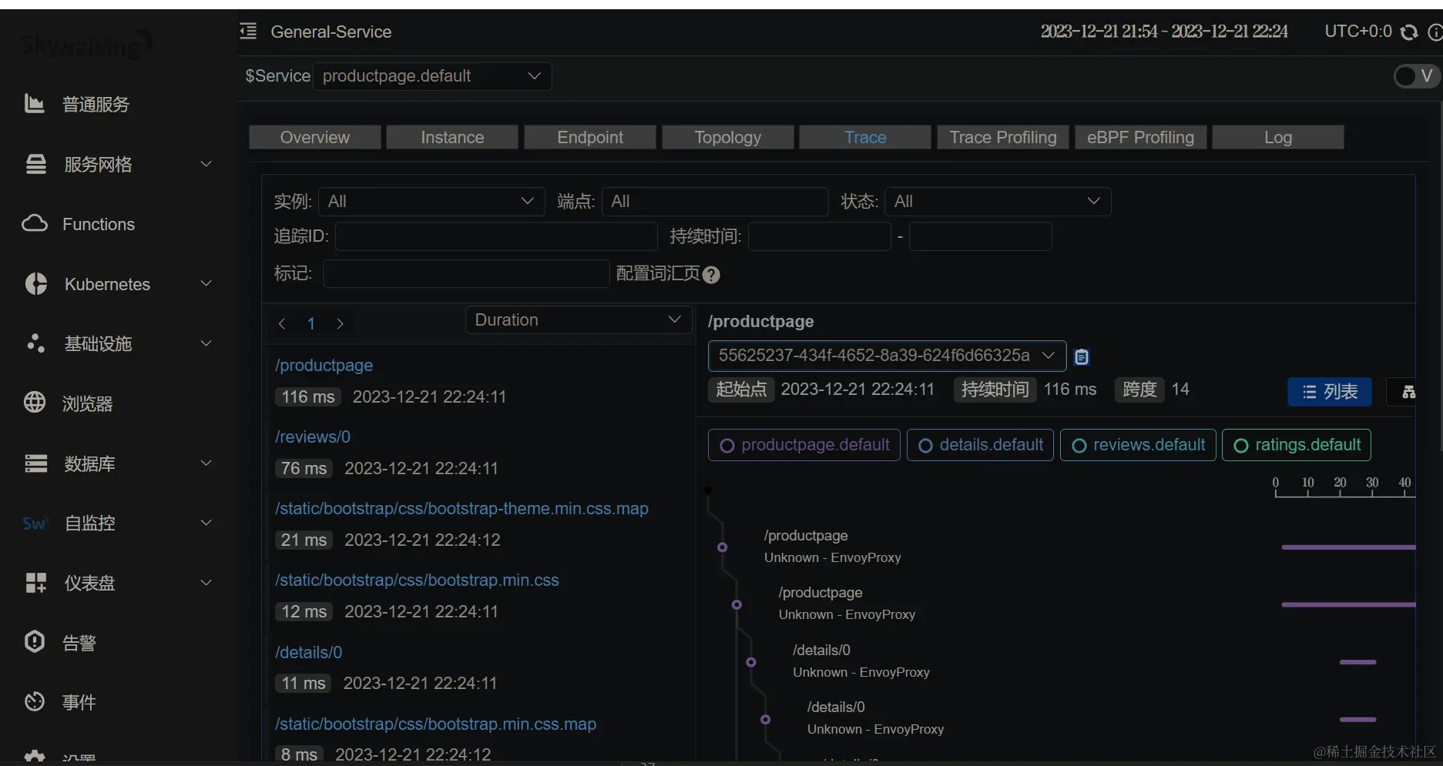Go to previous trace page arrow

tap(282, 324)
